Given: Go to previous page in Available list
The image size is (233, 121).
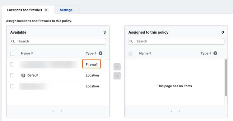Looking at the screenshot, I should coord(53,111).
